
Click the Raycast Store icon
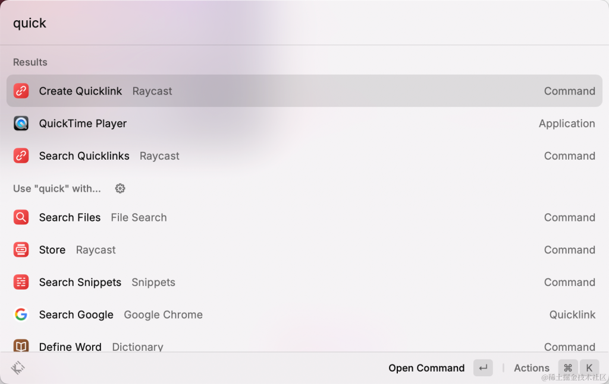pos(21,250)
